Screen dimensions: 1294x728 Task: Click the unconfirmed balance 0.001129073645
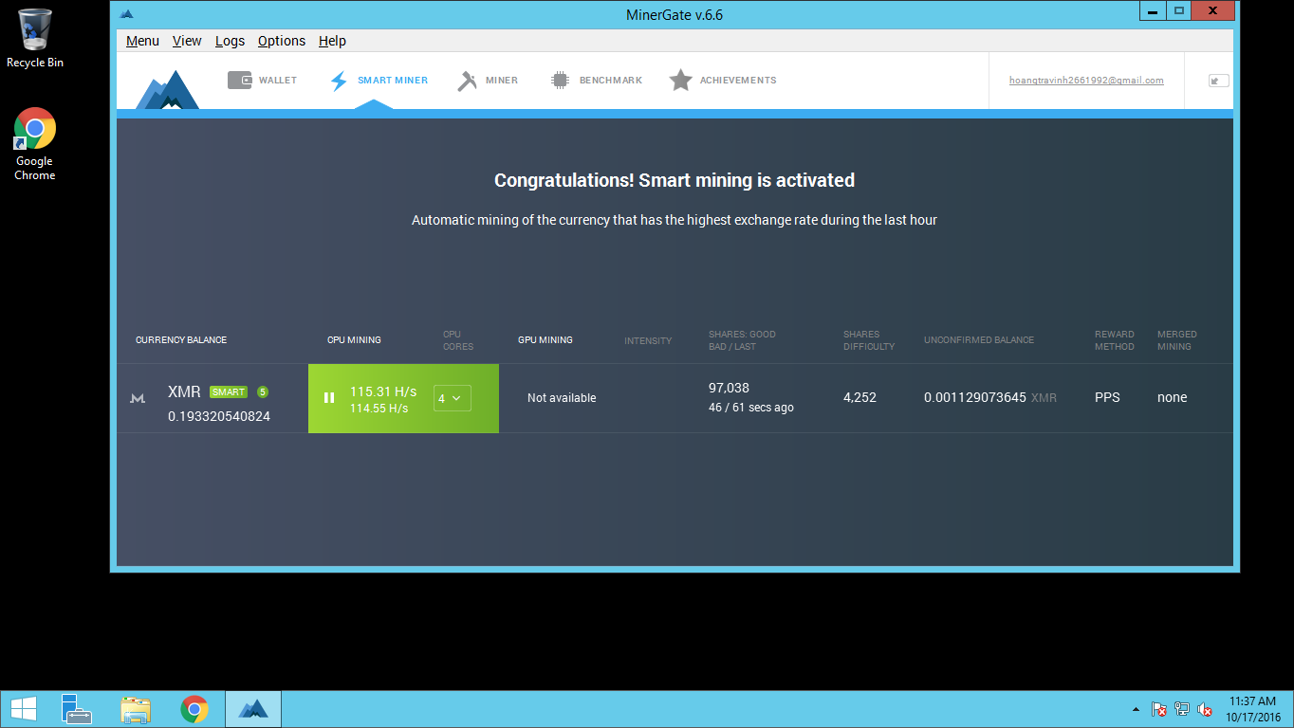(975, 398)
